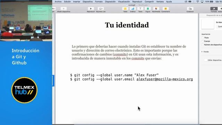
Task: Click the infinity-shaped menu bar icon
Action: pyautogui.click(x=190, y=1)
